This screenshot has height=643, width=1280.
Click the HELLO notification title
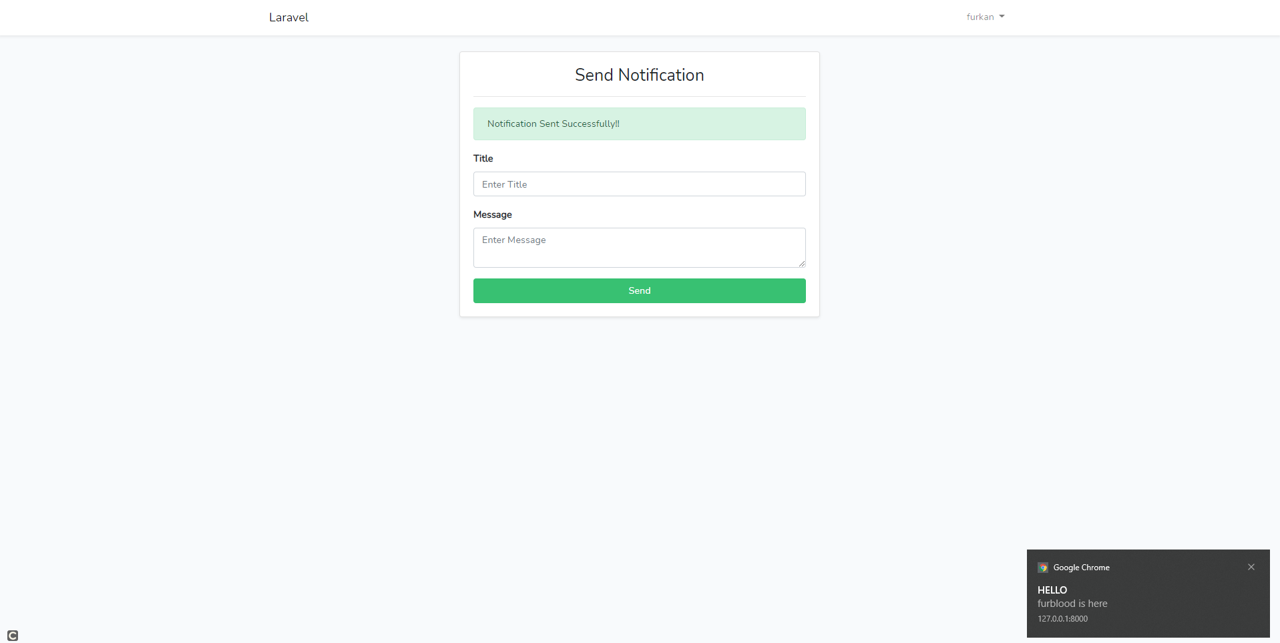pos(1052,590)
